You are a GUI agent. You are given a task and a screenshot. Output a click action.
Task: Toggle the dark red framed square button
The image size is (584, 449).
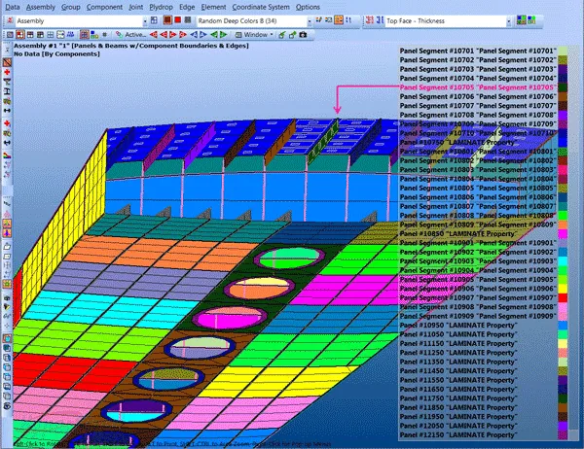(167, 20)
